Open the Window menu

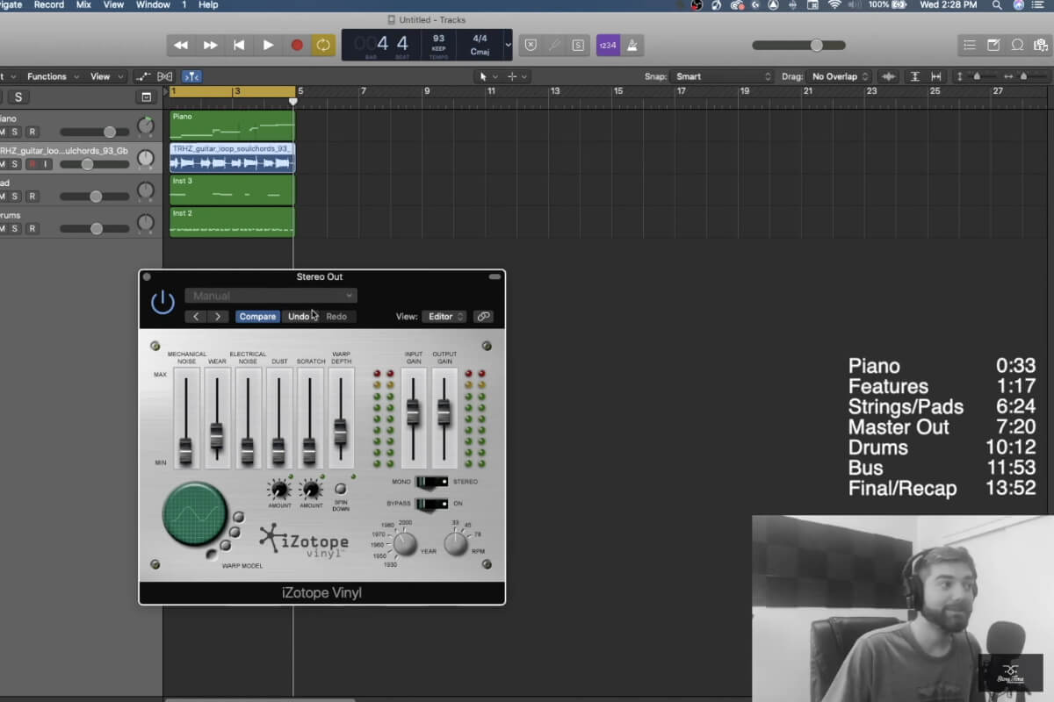tap(153, 5)
